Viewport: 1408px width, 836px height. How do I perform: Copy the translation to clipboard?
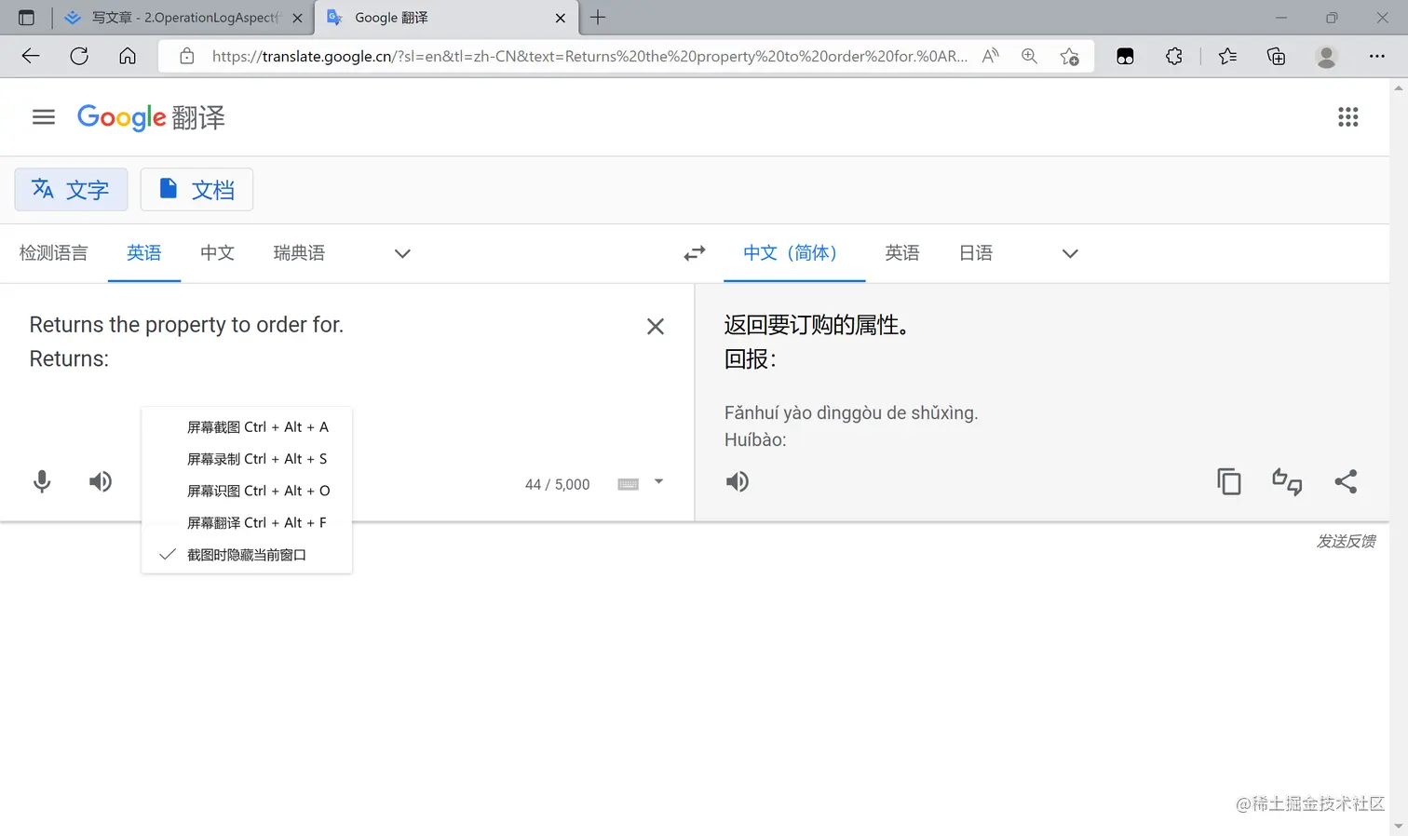coord(1229,481)
